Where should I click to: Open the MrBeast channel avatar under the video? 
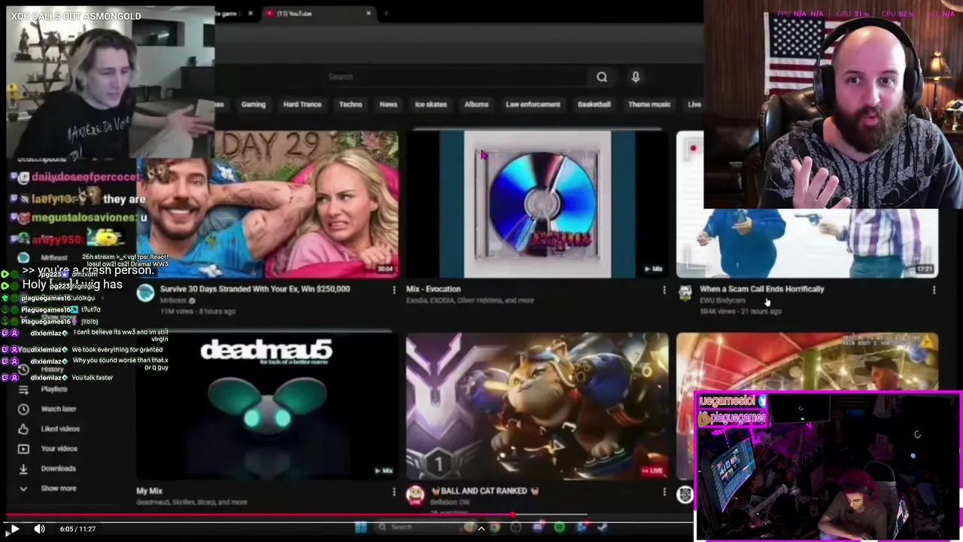pyautogui.click(x=146, y=293)
